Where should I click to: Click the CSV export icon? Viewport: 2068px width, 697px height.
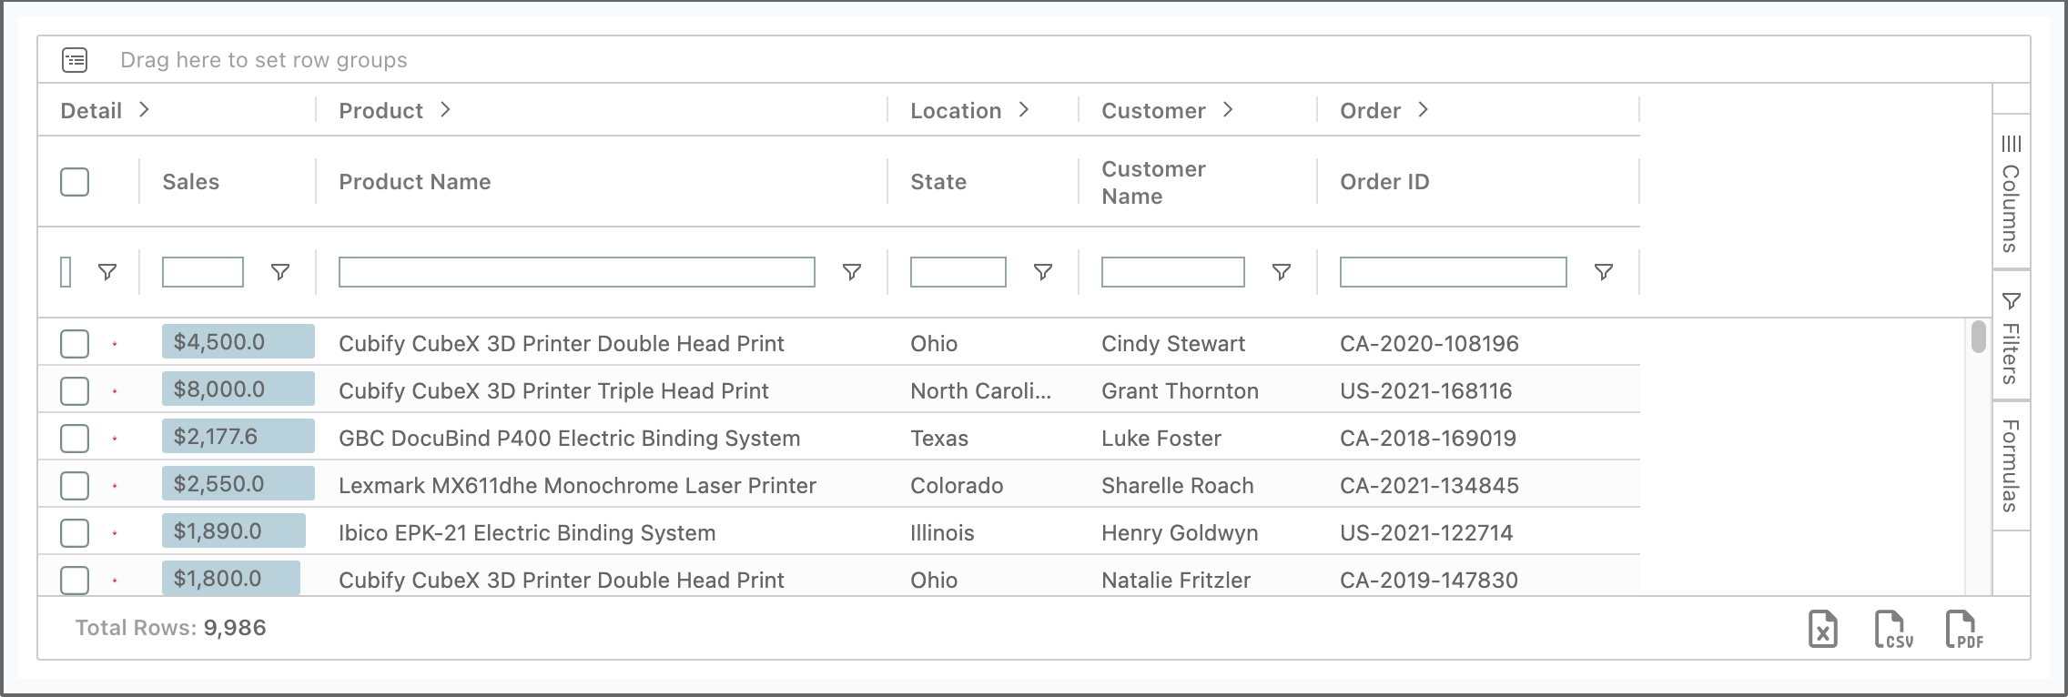pos(1893,629)
